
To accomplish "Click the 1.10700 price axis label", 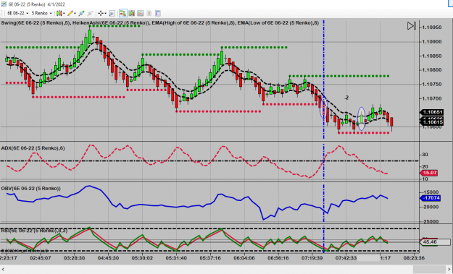I will 432,98.
